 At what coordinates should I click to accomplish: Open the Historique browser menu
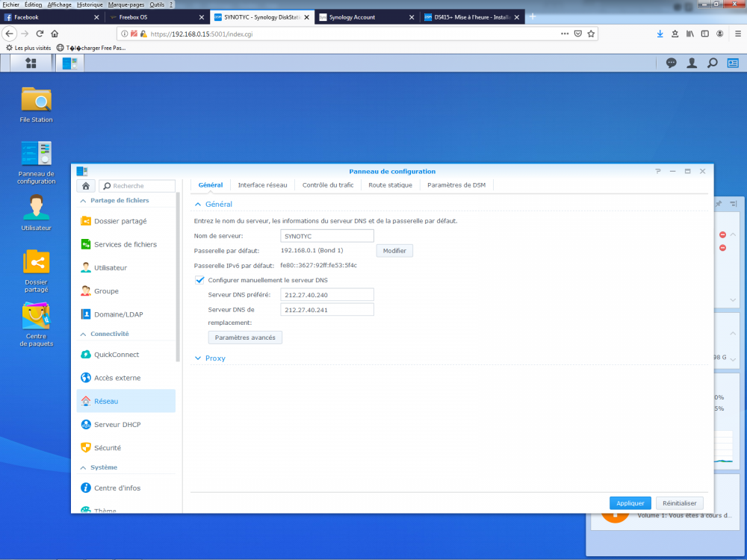[90, 4]
